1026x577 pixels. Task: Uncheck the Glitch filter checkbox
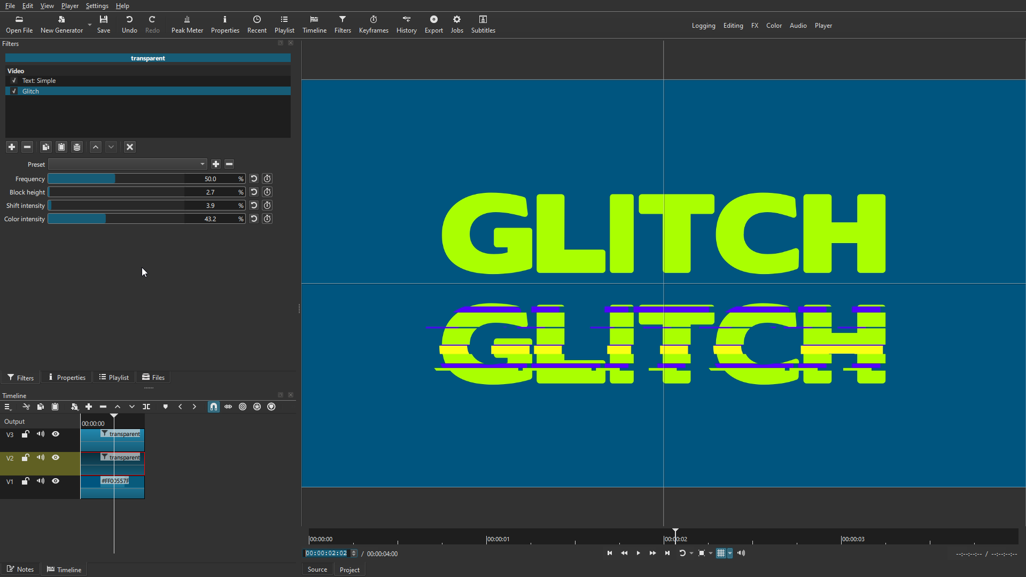click(14, 91)
